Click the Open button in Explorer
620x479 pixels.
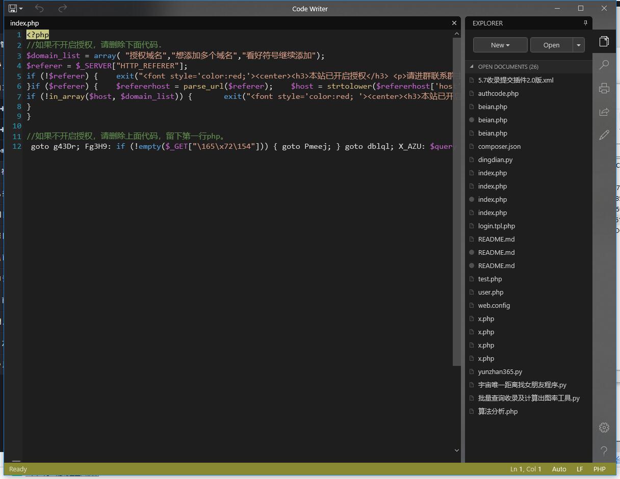(551, 45)
